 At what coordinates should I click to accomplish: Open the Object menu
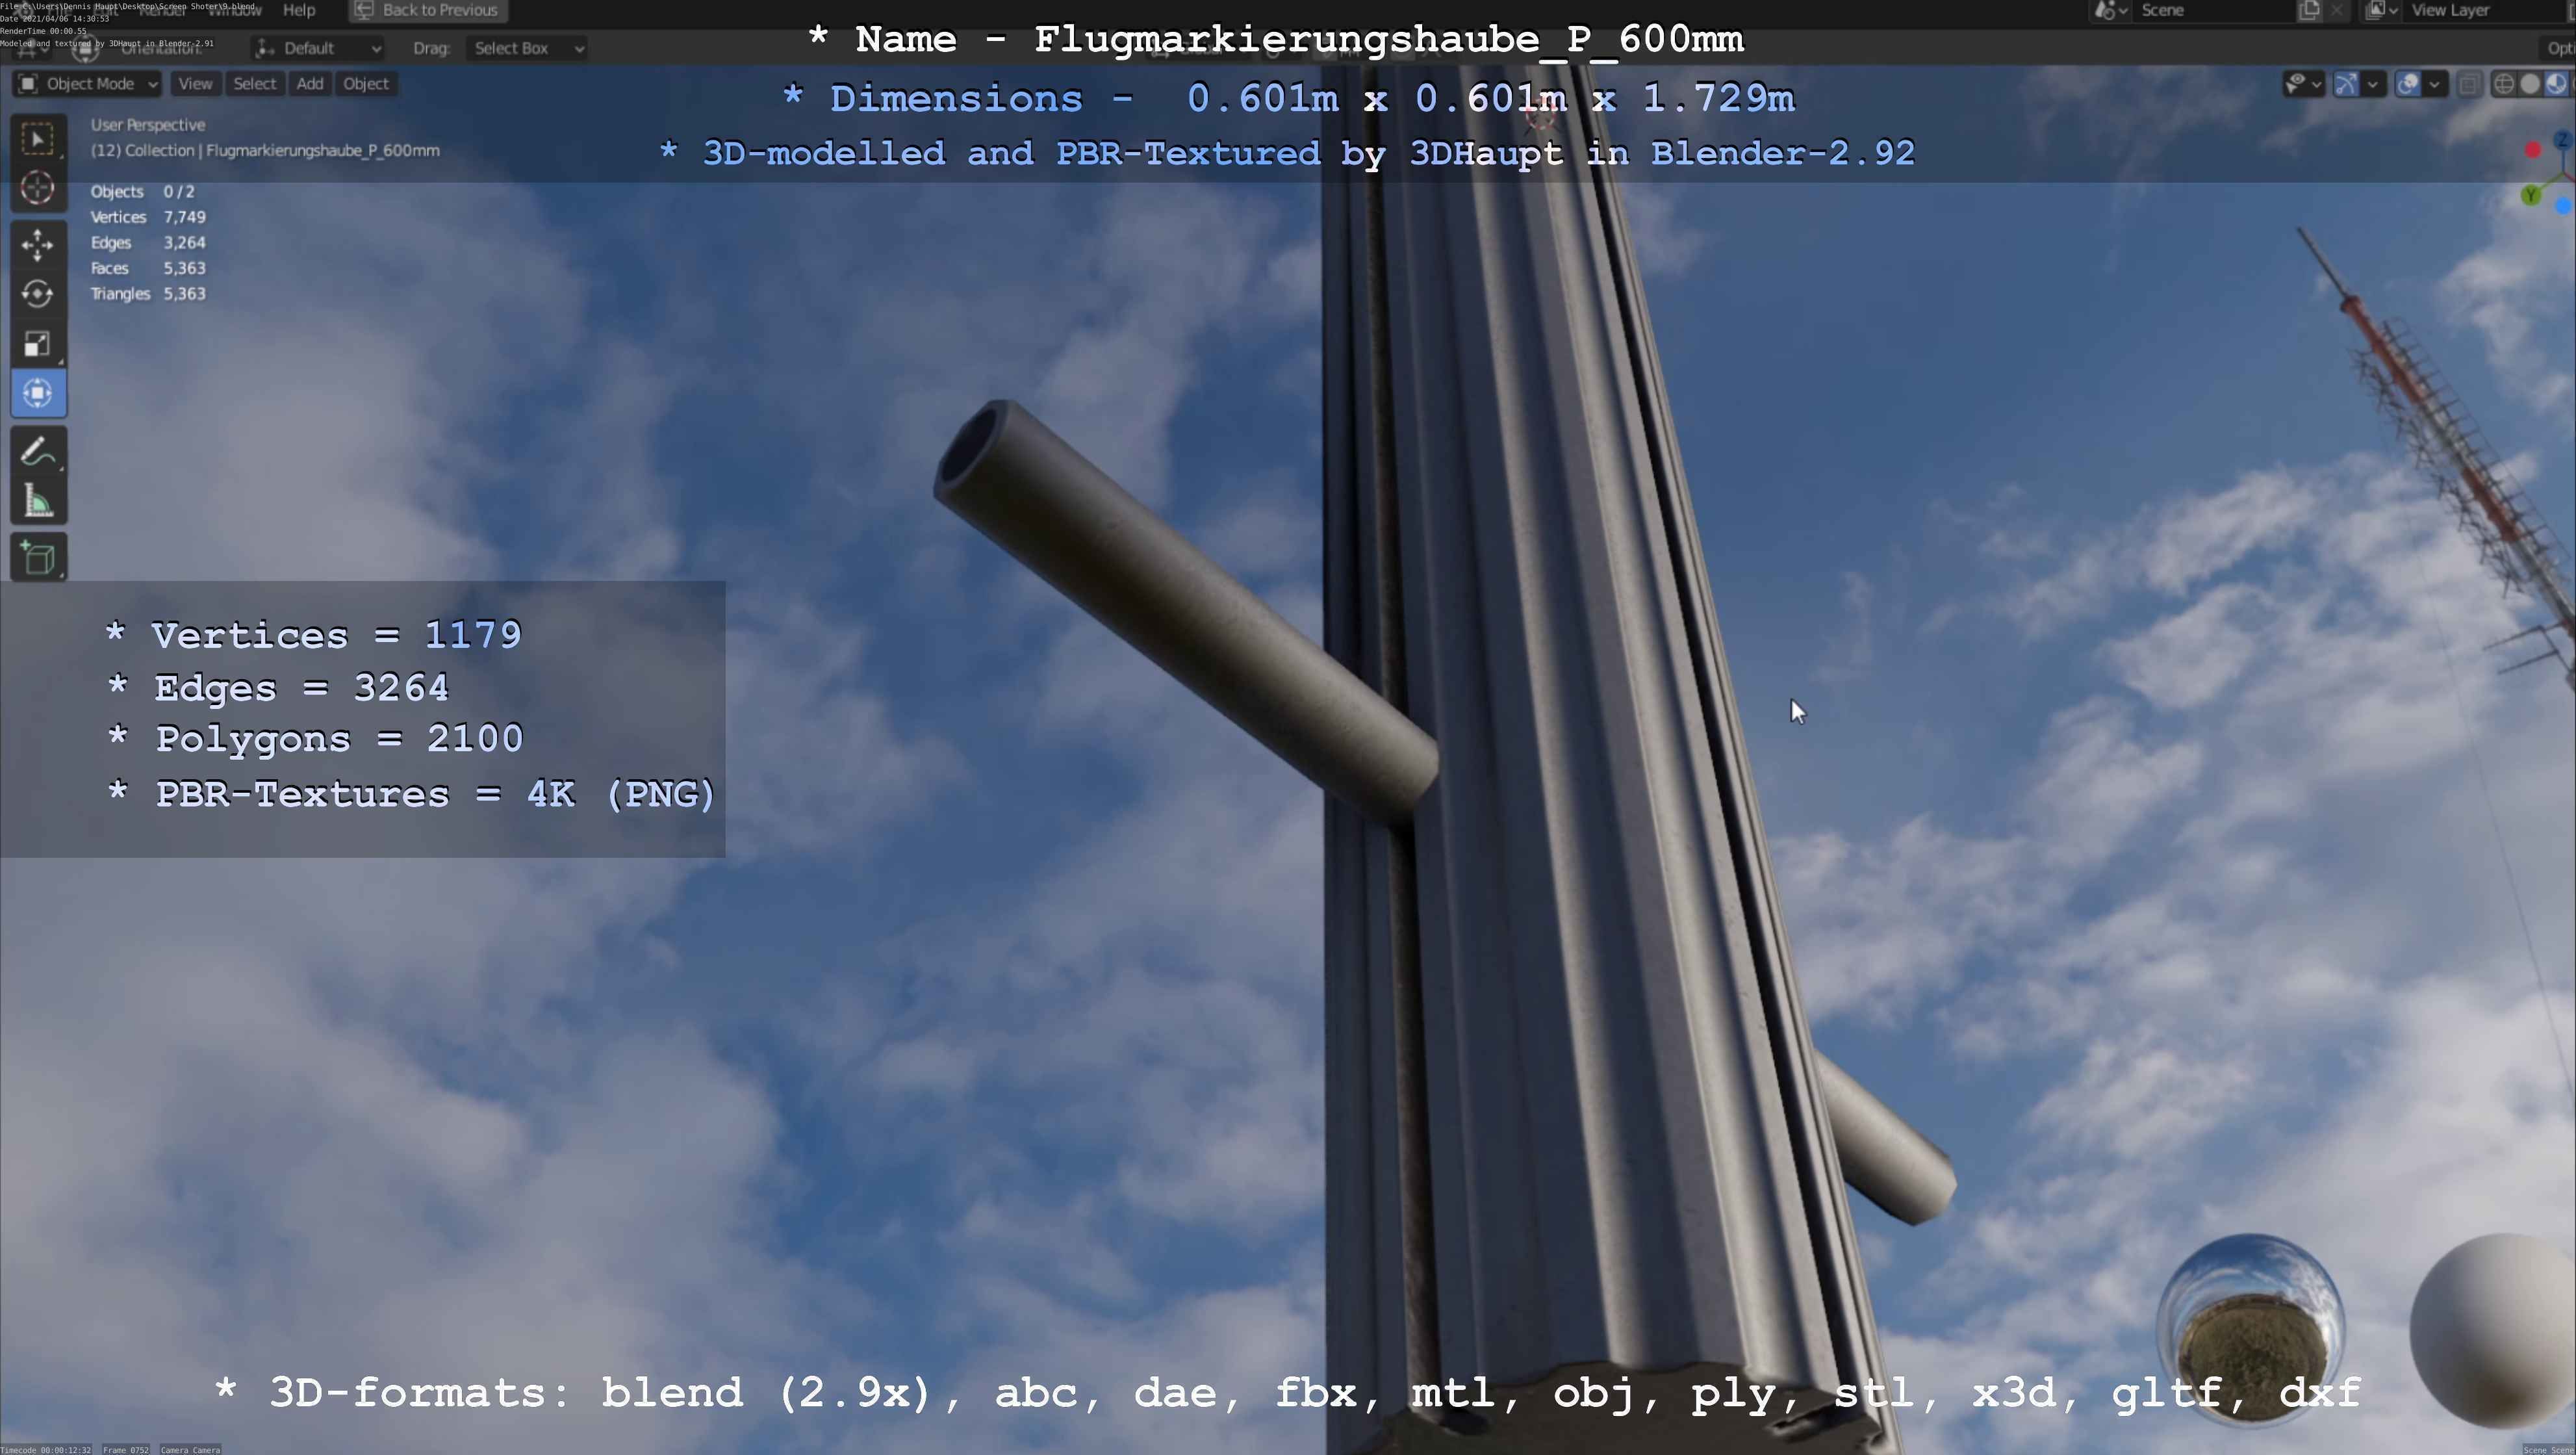(x=366, y=84)
